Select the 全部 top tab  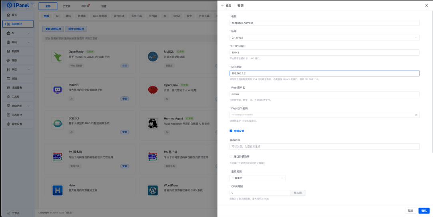pyautogui.click(x=48, y=6)
